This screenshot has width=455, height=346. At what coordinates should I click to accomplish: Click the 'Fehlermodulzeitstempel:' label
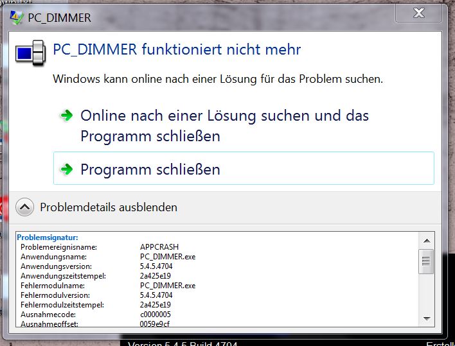pos(62,304)
